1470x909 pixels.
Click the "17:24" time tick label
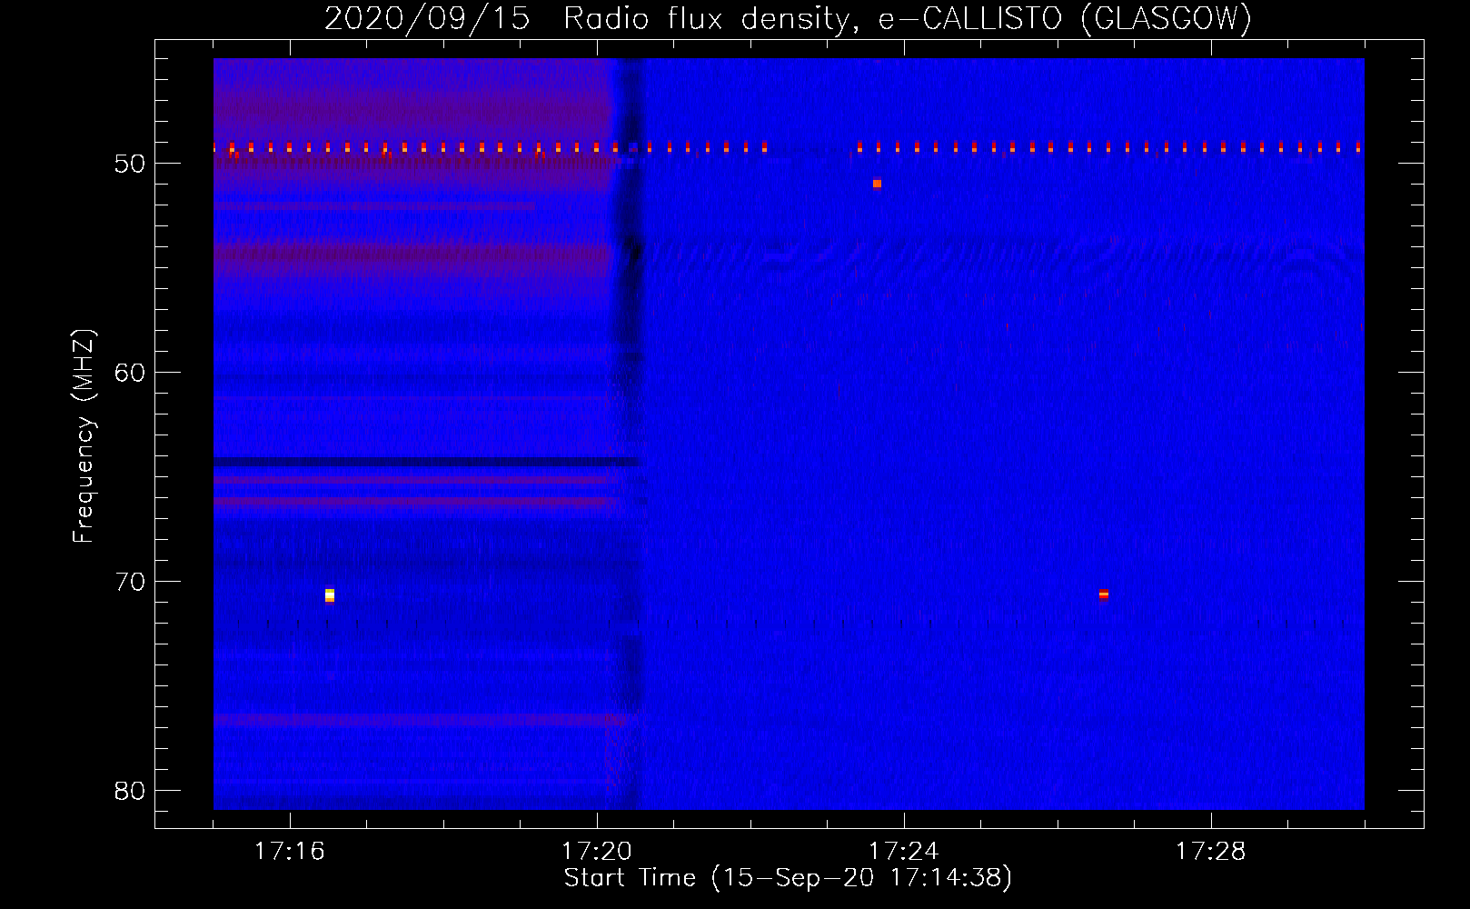[x=903, y=851]
